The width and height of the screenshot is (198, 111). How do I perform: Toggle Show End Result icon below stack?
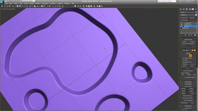pyautogui.click(x=185, y=35)
